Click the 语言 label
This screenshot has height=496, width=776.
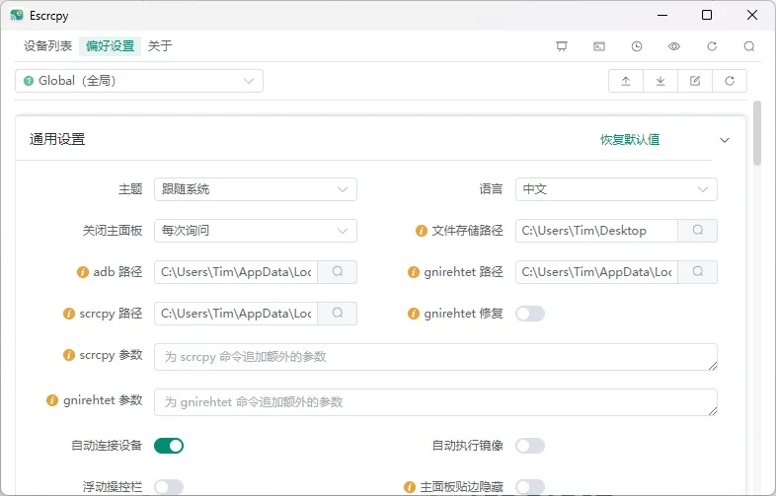tap(491, 189)
